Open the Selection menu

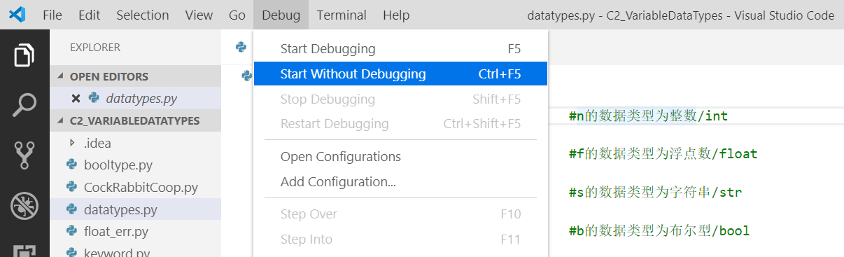(143, 15)
